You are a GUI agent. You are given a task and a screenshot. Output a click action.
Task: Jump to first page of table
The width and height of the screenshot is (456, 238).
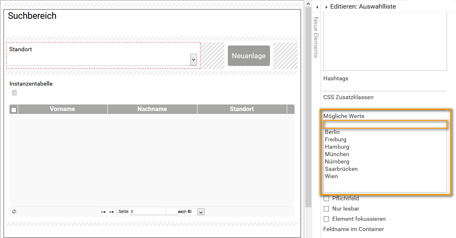103,212
